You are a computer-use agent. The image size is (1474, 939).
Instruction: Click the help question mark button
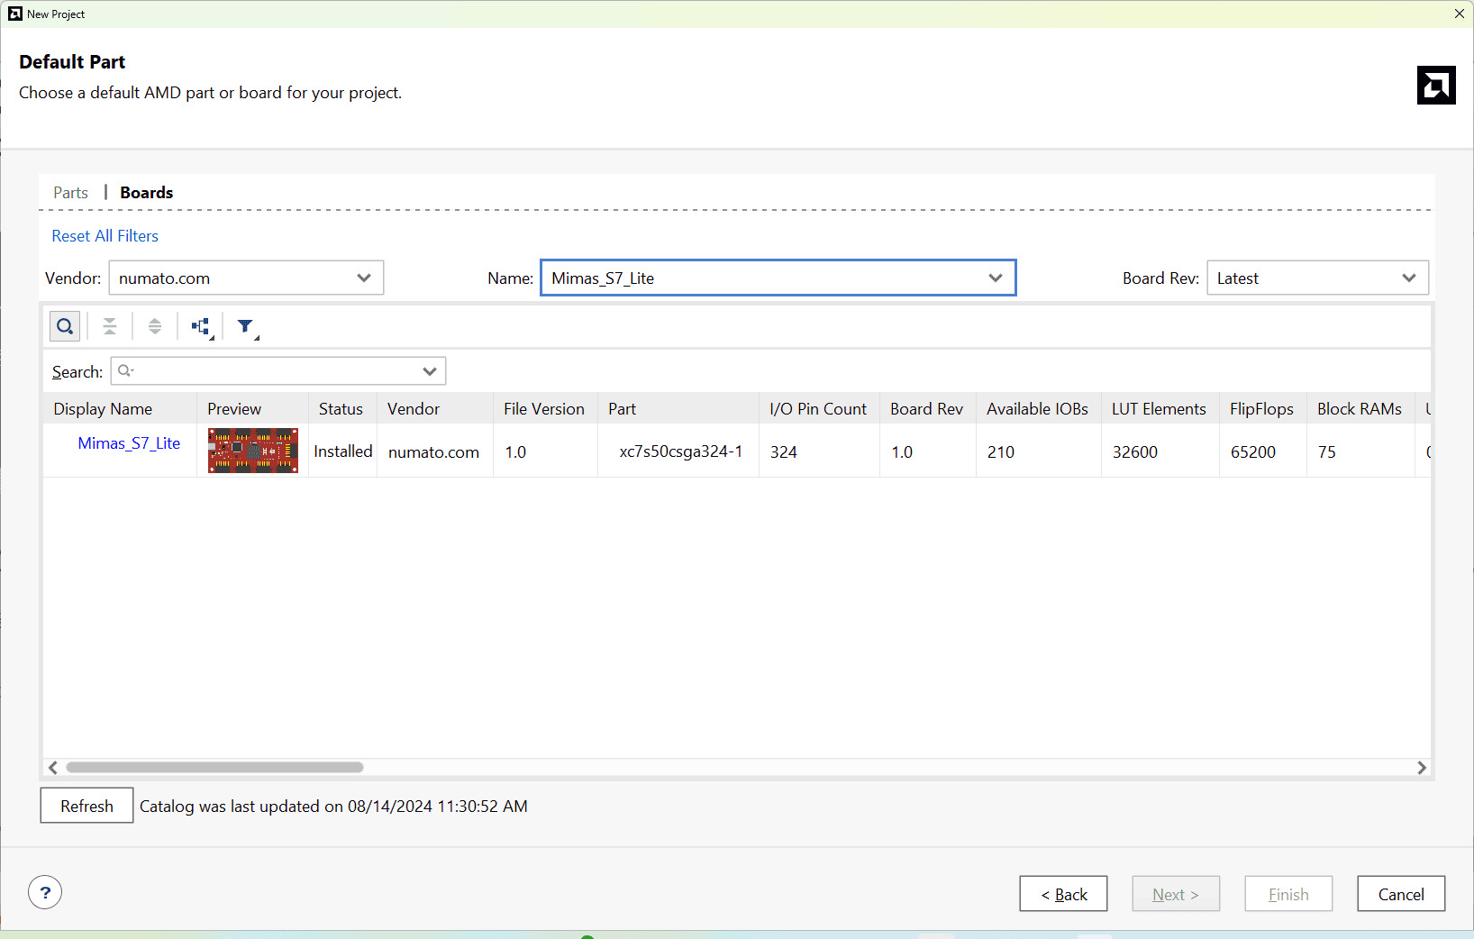click(x=45, y=893)
